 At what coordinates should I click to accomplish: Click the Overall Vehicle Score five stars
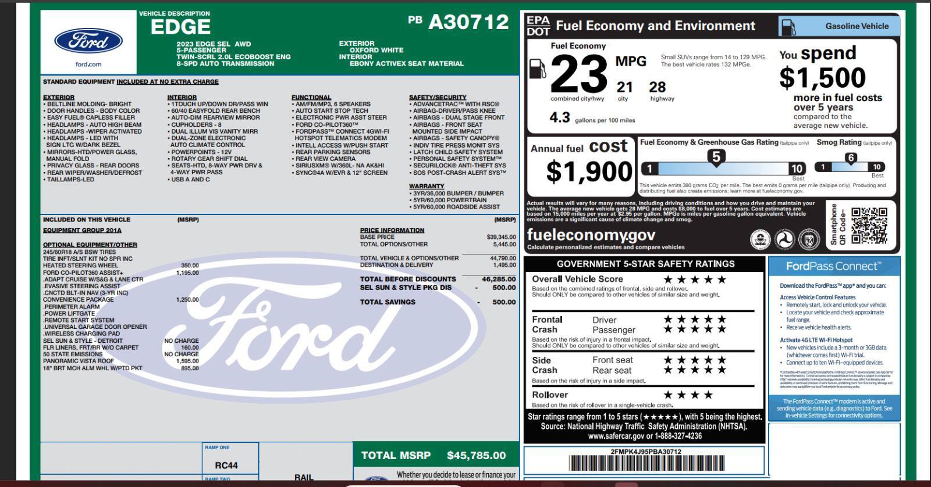(695, 280)
